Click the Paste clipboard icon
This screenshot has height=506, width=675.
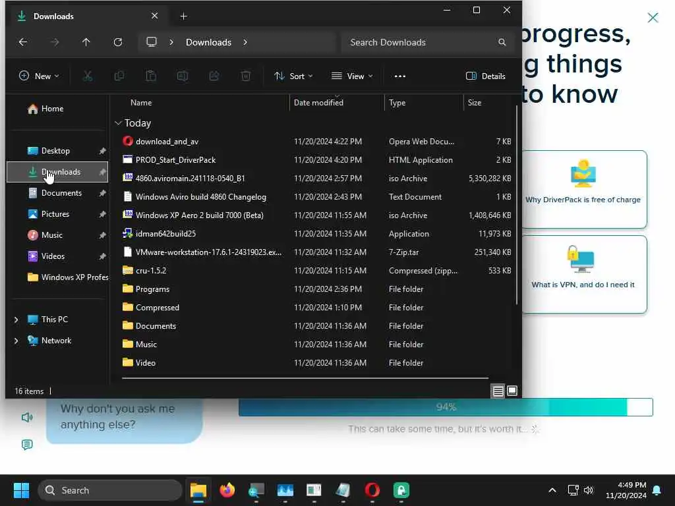coord(151,76)
